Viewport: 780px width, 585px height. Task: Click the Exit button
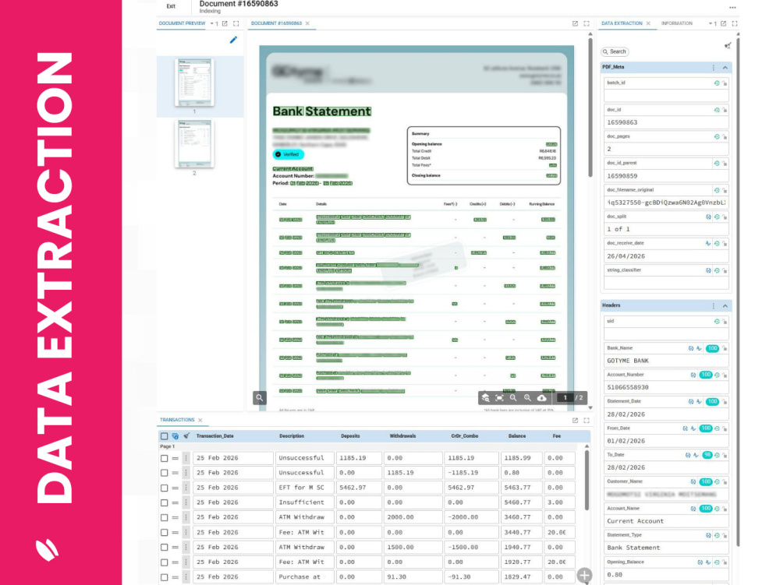[x=171, y=6]
